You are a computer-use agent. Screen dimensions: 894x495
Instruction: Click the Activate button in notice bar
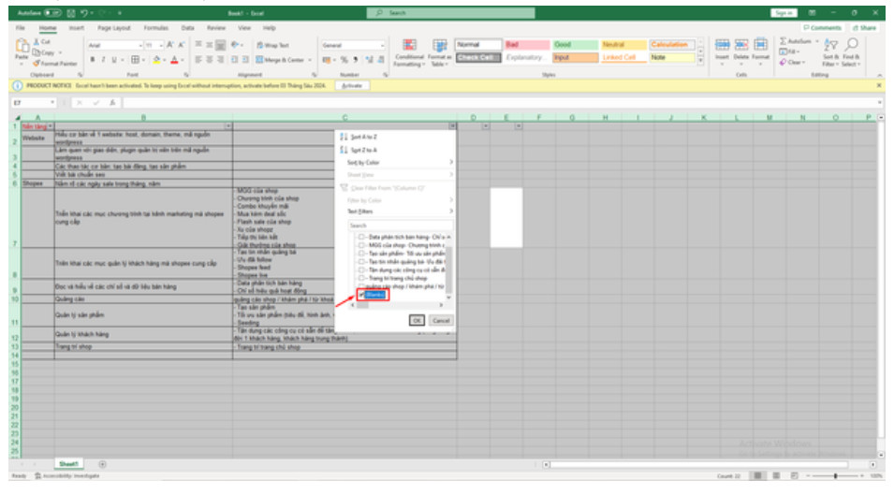click(x=352, y=85)
